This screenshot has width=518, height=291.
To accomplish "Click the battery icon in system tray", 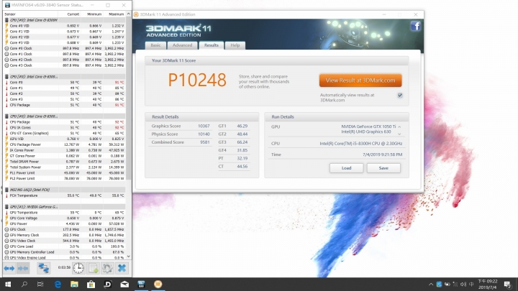I will tap(447, 285).
